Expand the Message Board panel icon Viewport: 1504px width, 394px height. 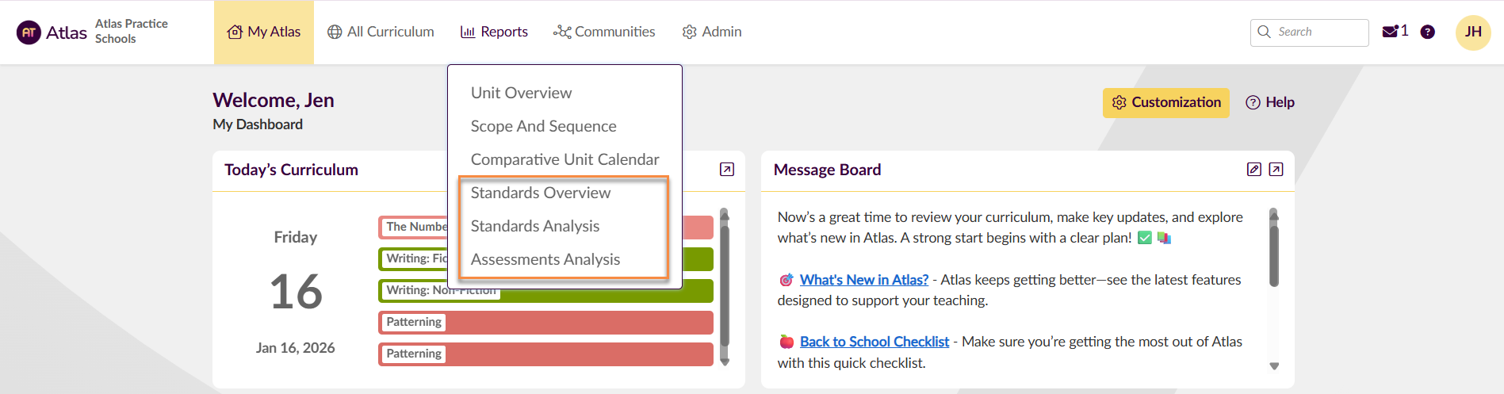[x=1276, y=170]
